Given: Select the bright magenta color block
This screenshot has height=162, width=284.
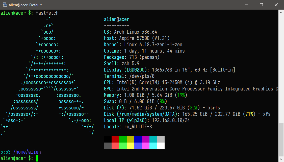Looking at the screenshot, I should tap(146, 146).
